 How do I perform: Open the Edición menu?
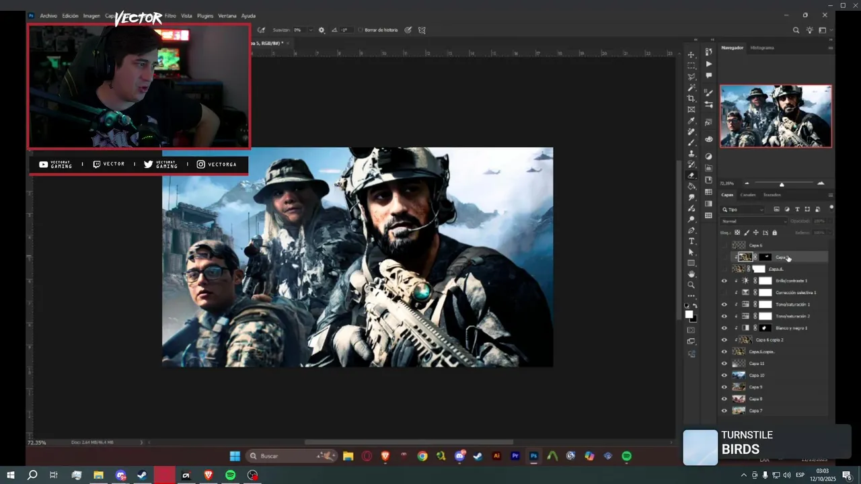tap(70, 15)
